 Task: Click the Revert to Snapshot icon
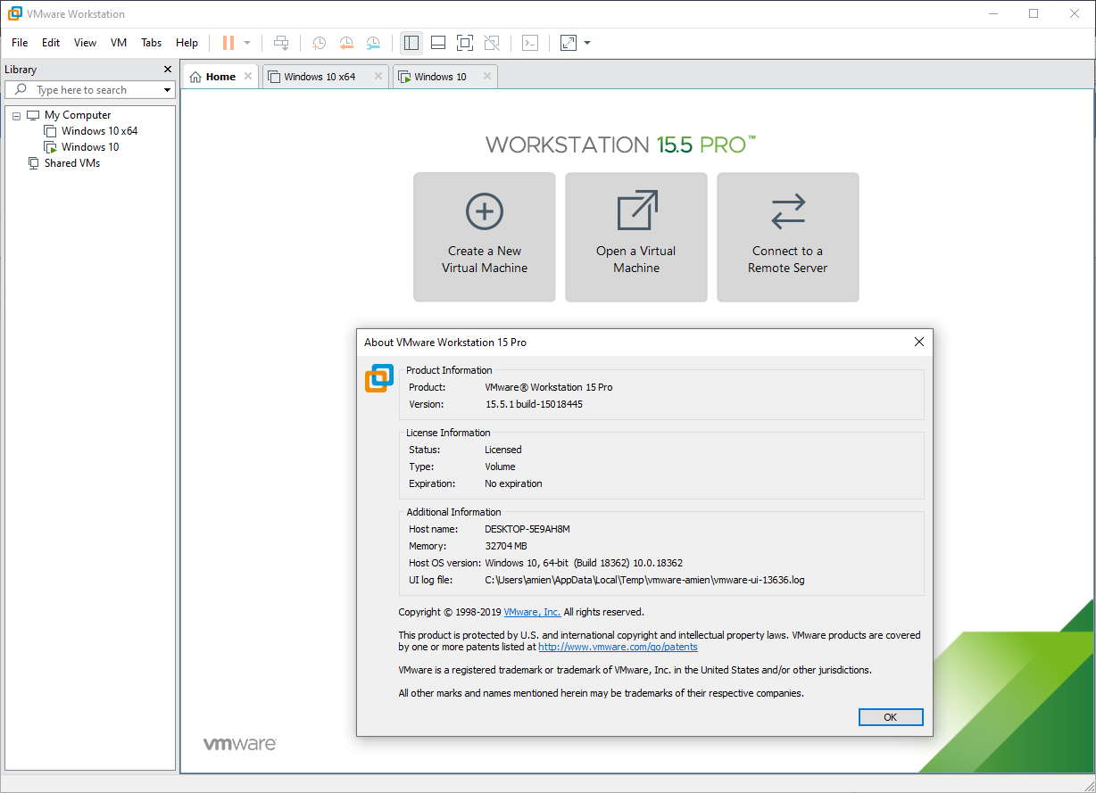click(346, 43)
